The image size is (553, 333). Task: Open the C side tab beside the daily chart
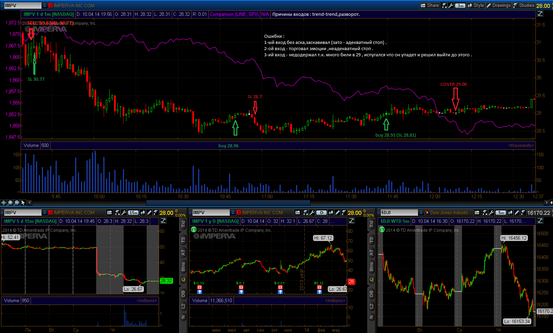372,280
